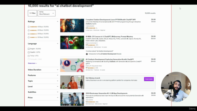Click Get Udemy at work banner image
197x111 pixels.
point(72,82)
